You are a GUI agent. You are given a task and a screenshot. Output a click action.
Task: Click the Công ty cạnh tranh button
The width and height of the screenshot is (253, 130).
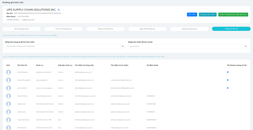pyautogui.click(x=208, y=15)
